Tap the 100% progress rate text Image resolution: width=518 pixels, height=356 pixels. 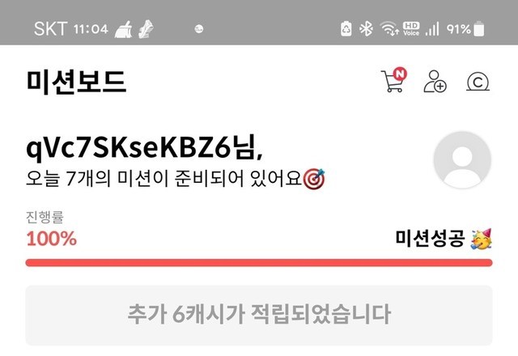[52, 239]
